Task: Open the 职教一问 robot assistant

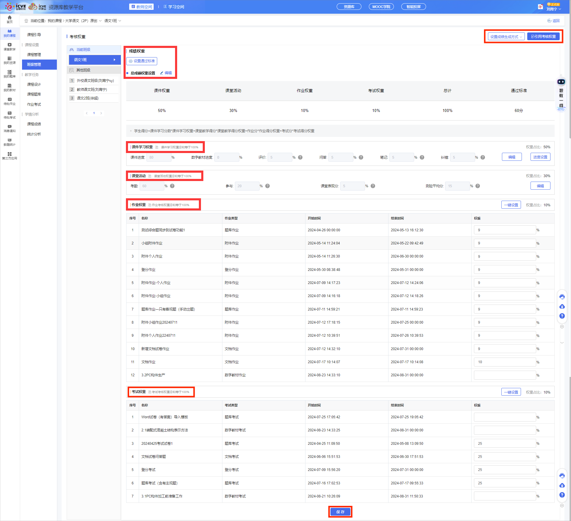Action: [561, 82]
